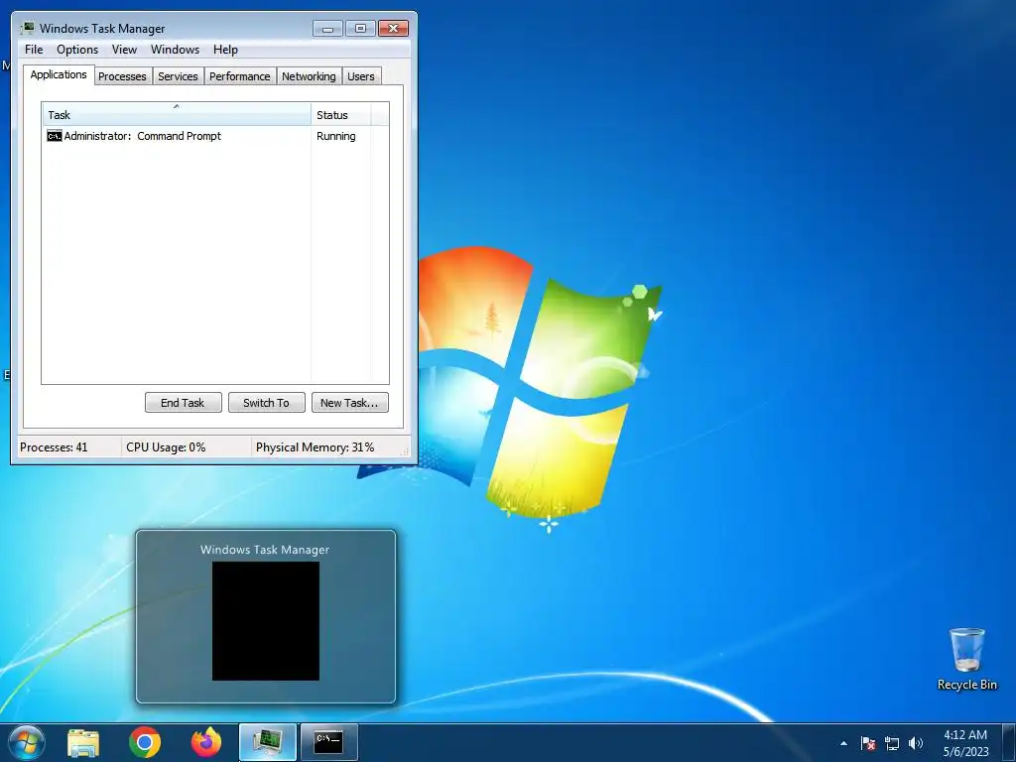Sort by the Task column header

pos(177,115)
